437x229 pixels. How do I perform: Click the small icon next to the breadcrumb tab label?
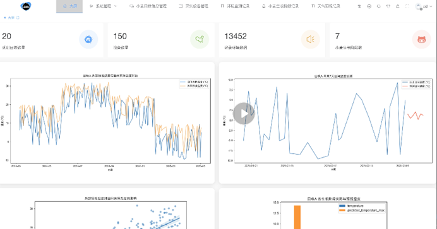point(18,18)
